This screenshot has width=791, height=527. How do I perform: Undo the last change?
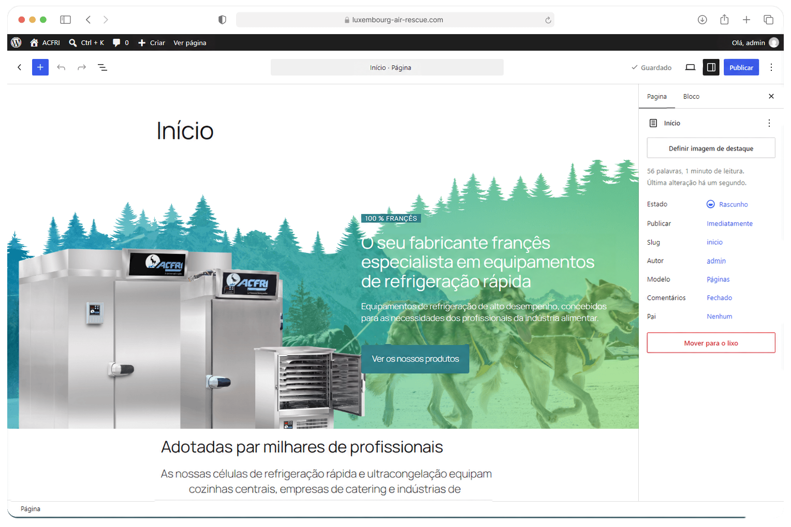[x=61, y=67]
